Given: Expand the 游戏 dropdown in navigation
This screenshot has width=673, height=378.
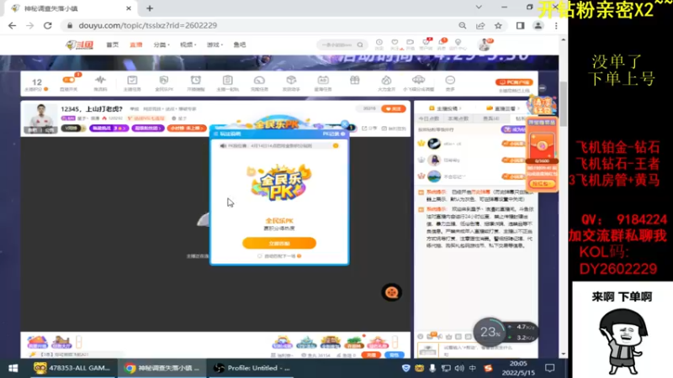Looking at the screenshot, I should 215,45.
